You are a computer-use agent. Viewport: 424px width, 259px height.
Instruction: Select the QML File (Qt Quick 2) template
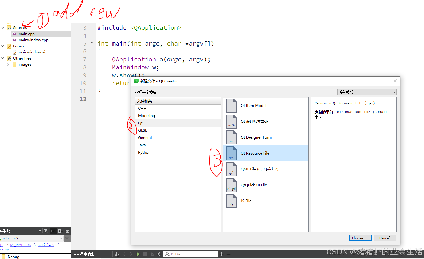pos(265,169)
